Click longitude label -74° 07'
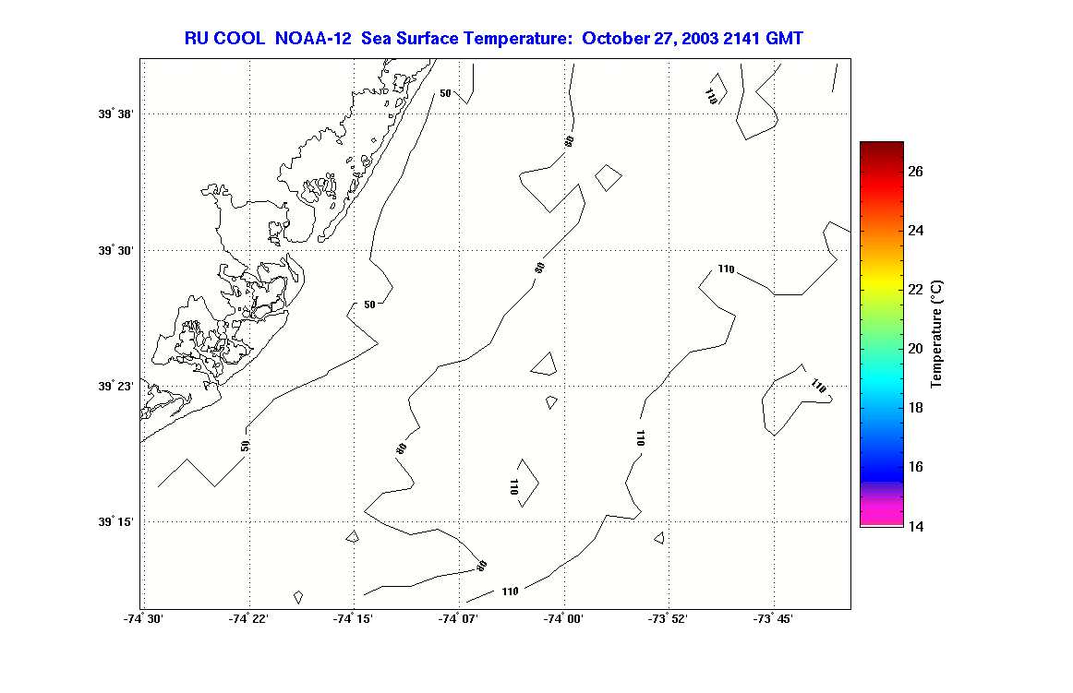Screen dimensions: 1073x693 coord(459,619)
